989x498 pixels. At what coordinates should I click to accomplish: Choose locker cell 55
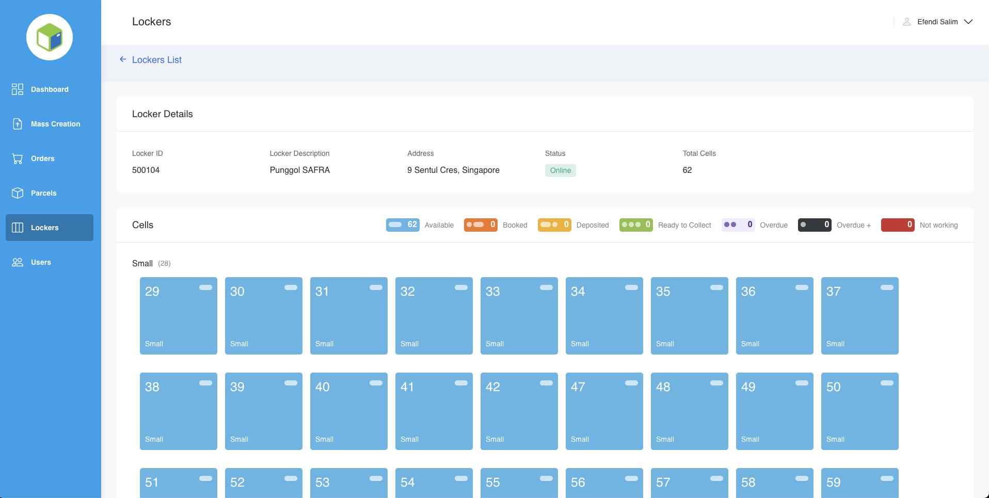click(x=519, y=483)
